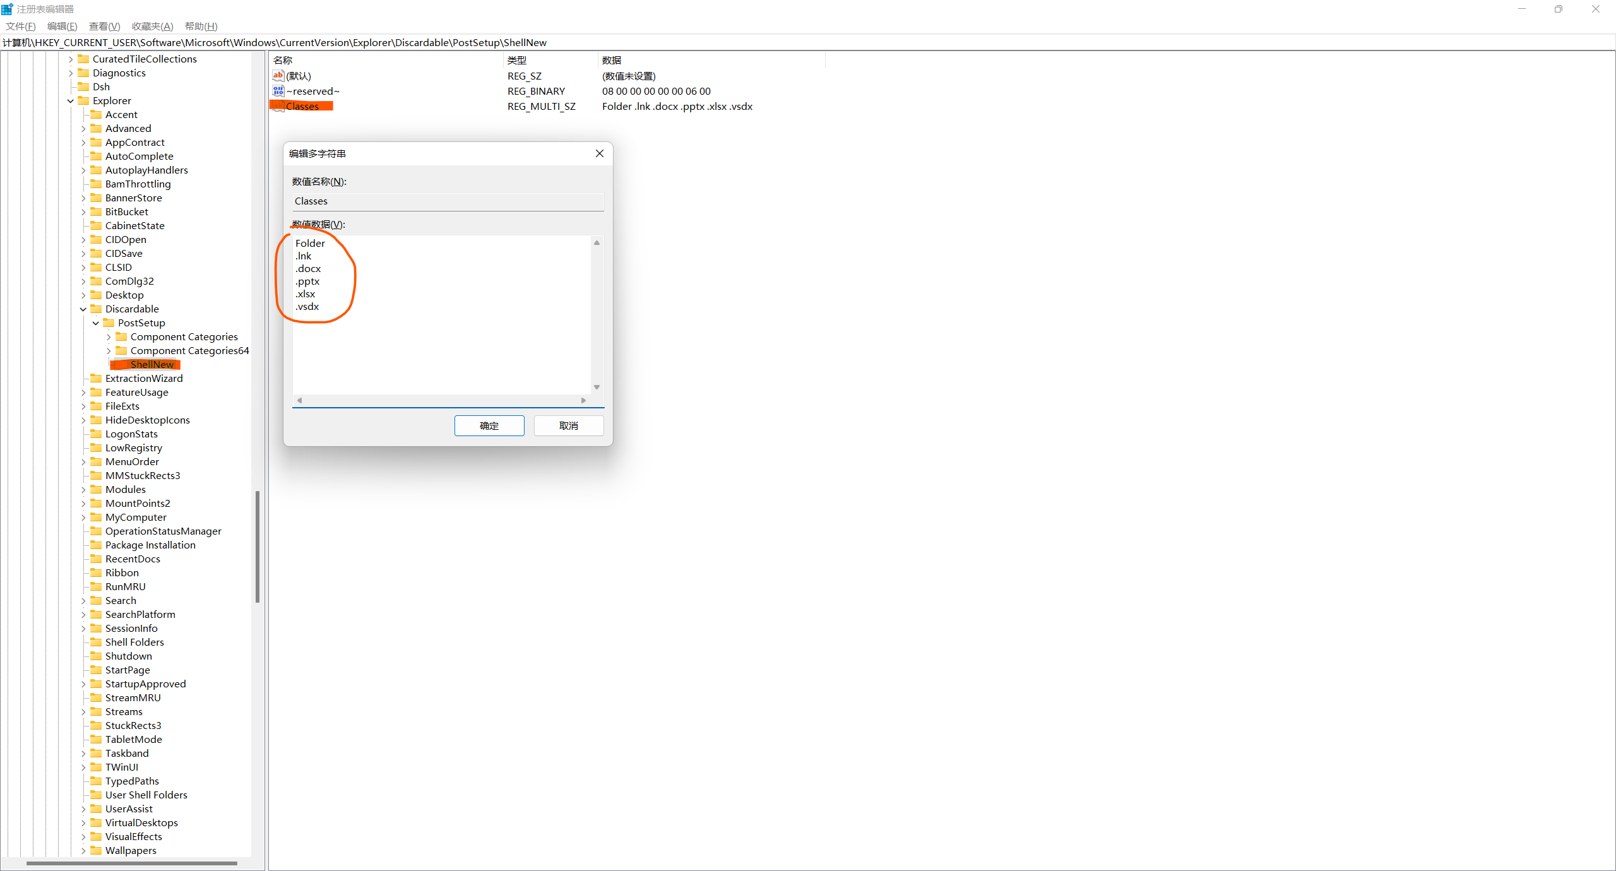Click cancel button 取消 in dialog

[568, 425]
